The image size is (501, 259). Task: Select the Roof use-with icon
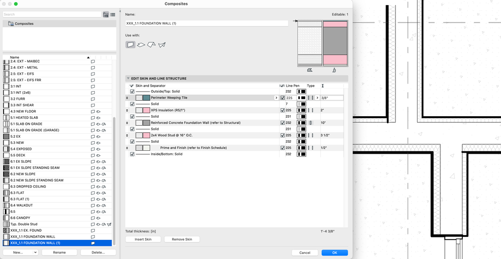[x=152, y=45]
